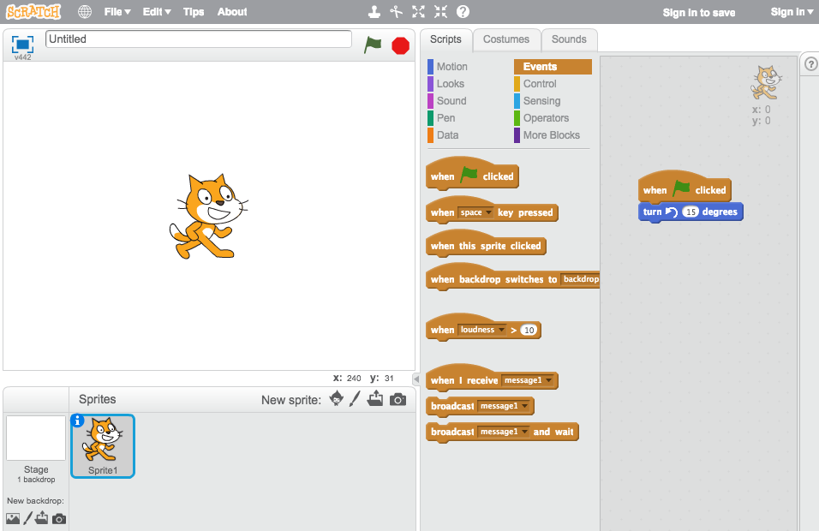Click when this sprite clicked block
819x531 pixels.
[x=486, y=245]
